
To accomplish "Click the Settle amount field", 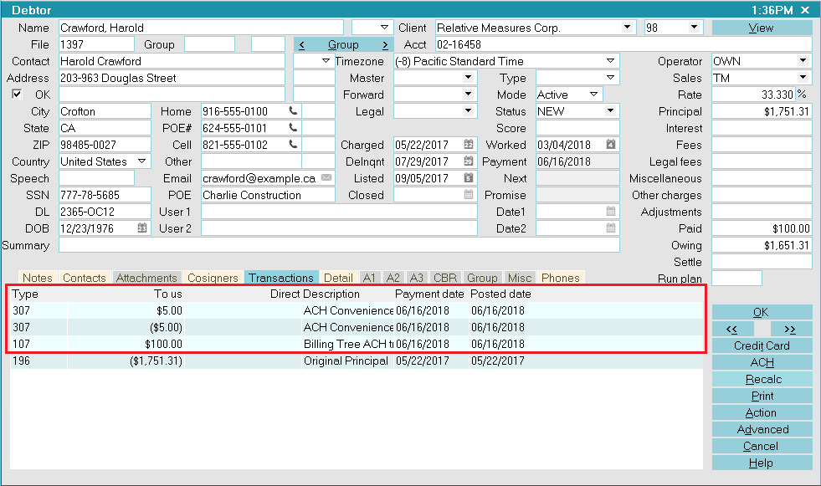I will pos(762,262).
